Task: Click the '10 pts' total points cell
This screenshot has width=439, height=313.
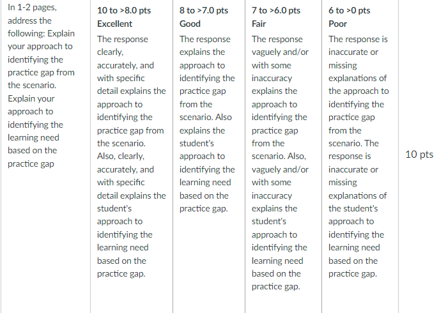Action: tap(419, 154)
